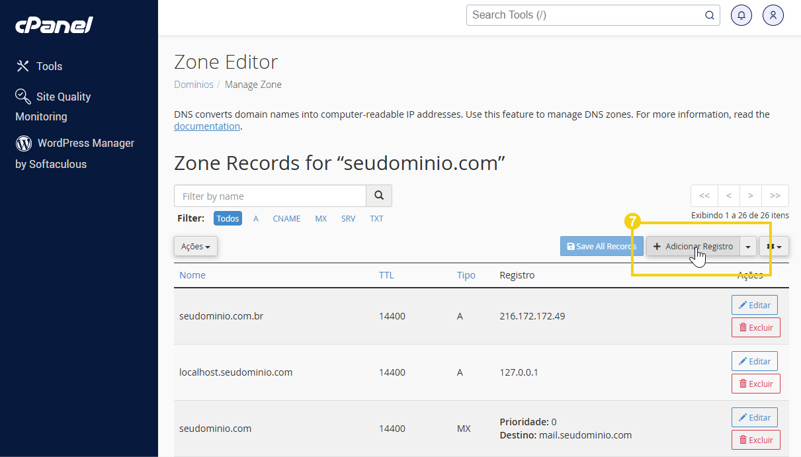801x457 pixels.
Task: Filter records by type A
Action: 256,218
